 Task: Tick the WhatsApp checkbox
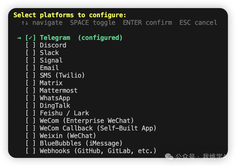tap(30, 98)
